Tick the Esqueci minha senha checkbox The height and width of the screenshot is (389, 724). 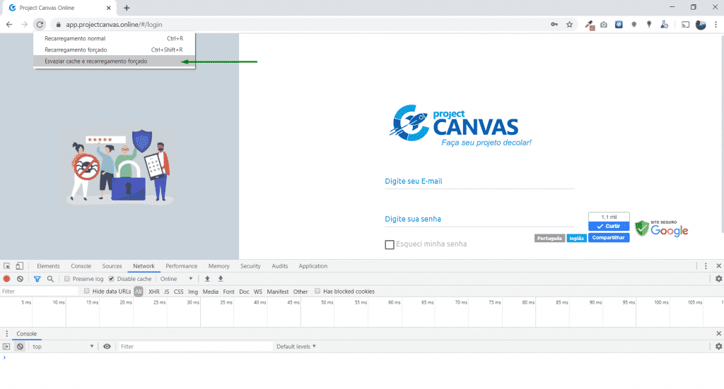(x=390, y=244)
